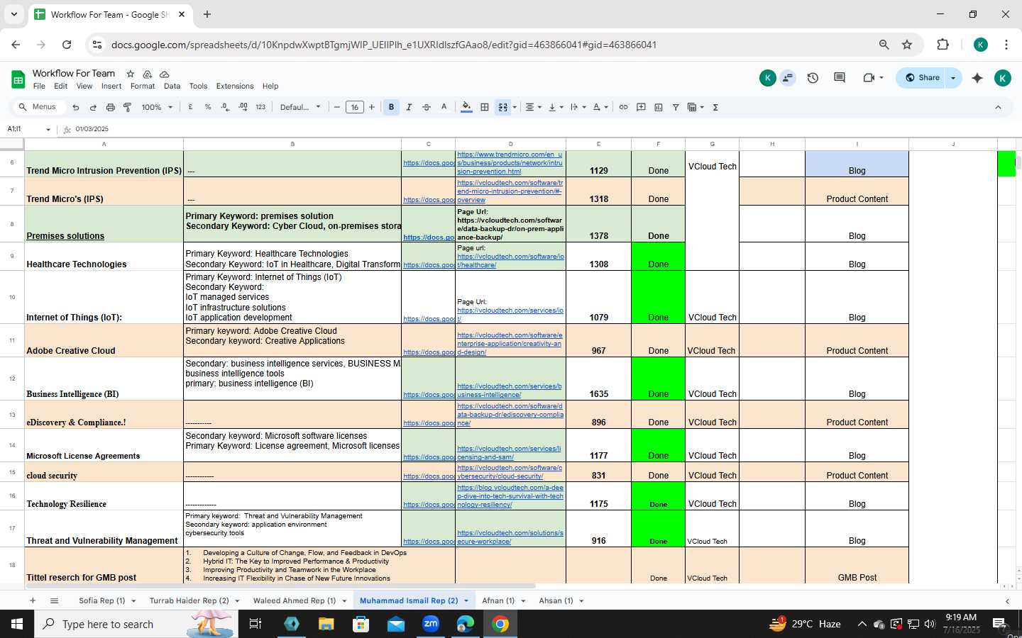Collapse the toolbar with up chevron
This screenshot has width=1022, height=638.
998,107
